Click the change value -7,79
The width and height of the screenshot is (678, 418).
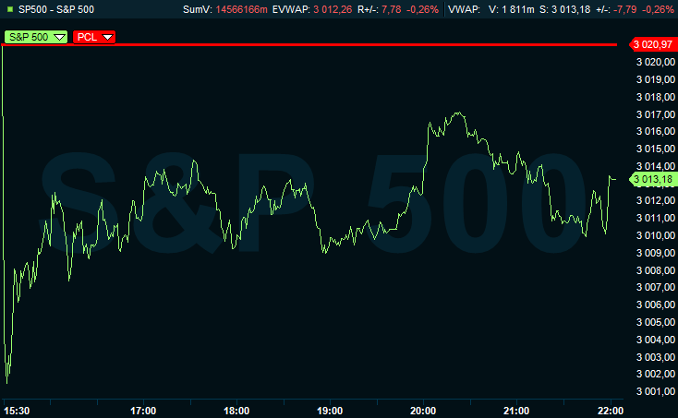pos(624,9)
